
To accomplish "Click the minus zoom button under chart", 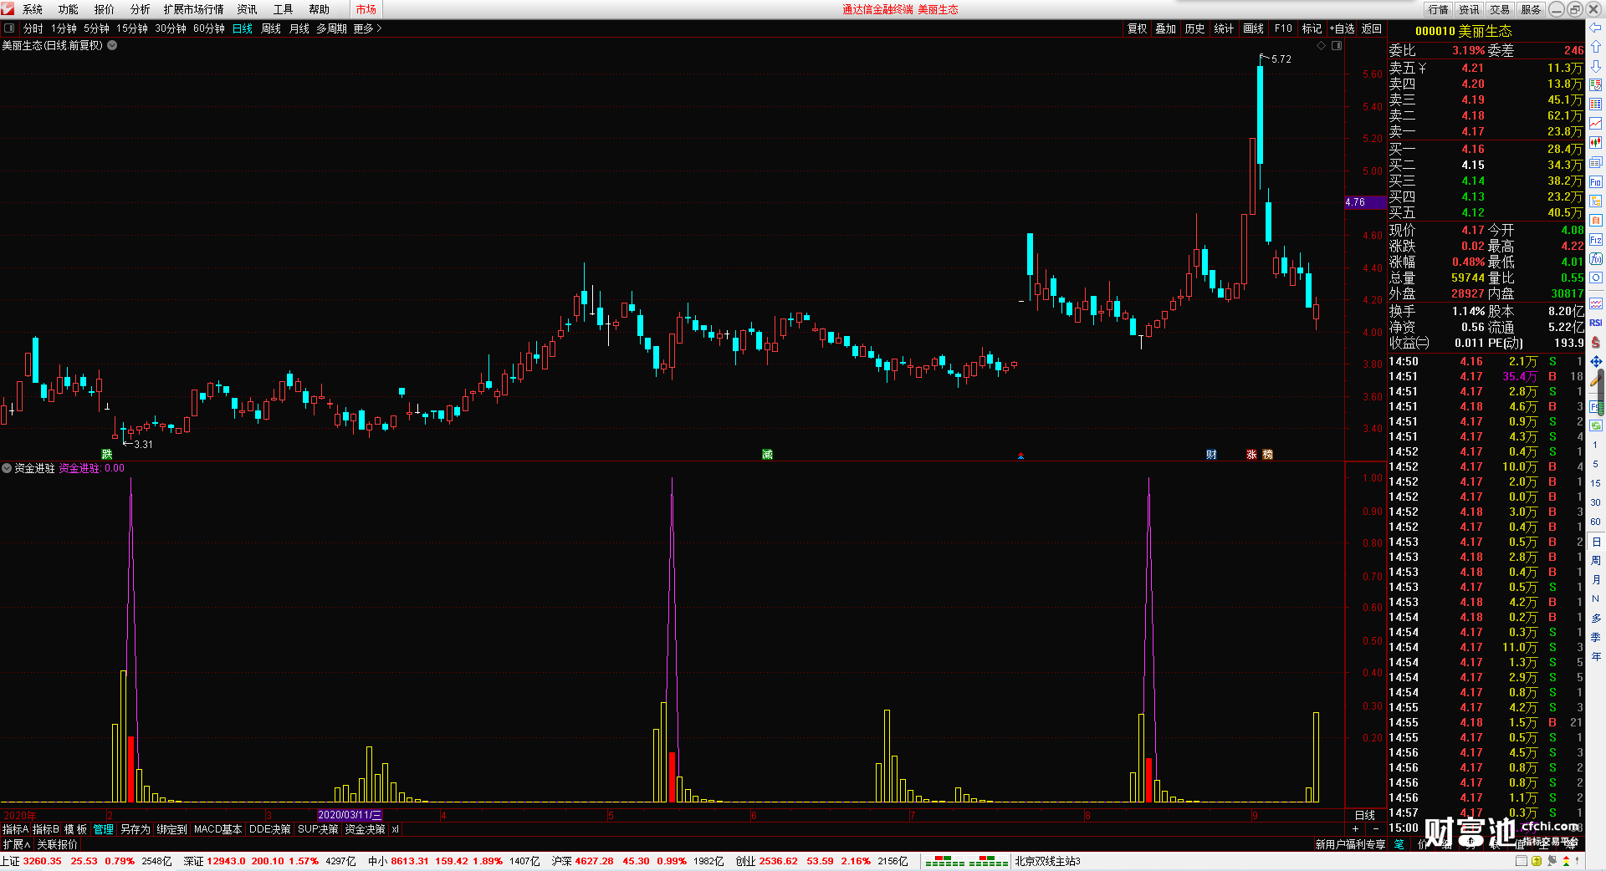I will click(x=1376, y=829).
